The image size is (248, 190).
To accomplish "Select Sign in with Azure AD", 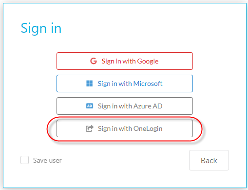I will (x=125, y=106).
